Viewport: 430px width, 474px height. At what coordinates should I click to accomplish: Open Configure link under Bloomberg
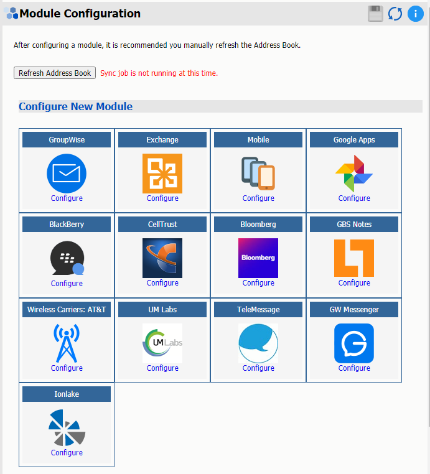(258, 283)
